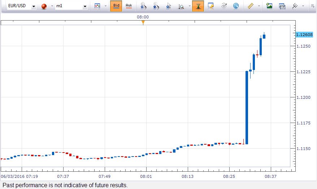Click the tall blue spike candlestick
The width and height of the screenshot is (317, 189).
click(x=247, y=107)
